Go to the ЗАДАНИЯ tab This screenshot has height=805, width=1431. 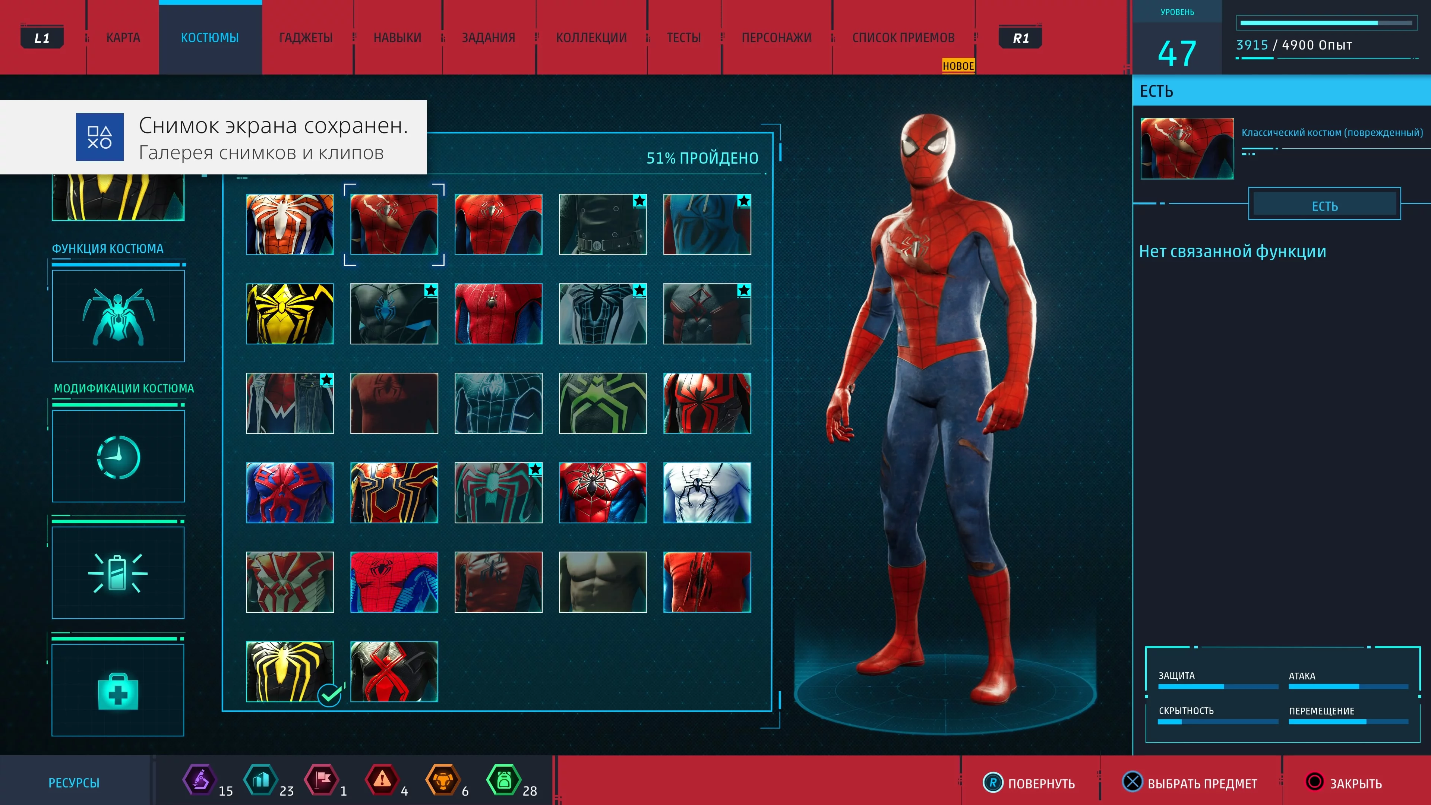pyautogui.click(x=488, y=38)
